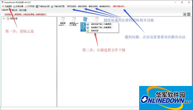Image resolution: width=193 pixels, height=110 pixels.
Task: Open 目录设置 directory settings
Action: point(18,6)
